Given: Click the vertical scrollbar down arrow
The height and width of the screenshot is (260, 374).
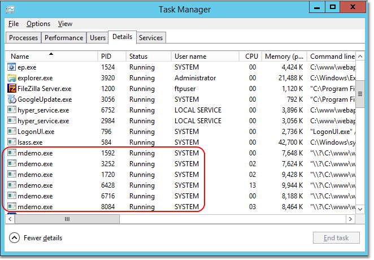Looking at the screenshot, I should tap(360, 210).
